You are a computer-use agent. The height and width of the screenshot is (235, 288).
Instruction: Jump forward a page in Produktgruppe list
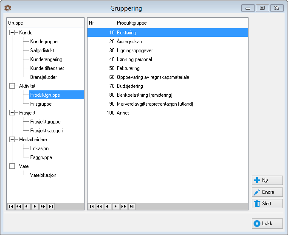[x=124, y=207]
